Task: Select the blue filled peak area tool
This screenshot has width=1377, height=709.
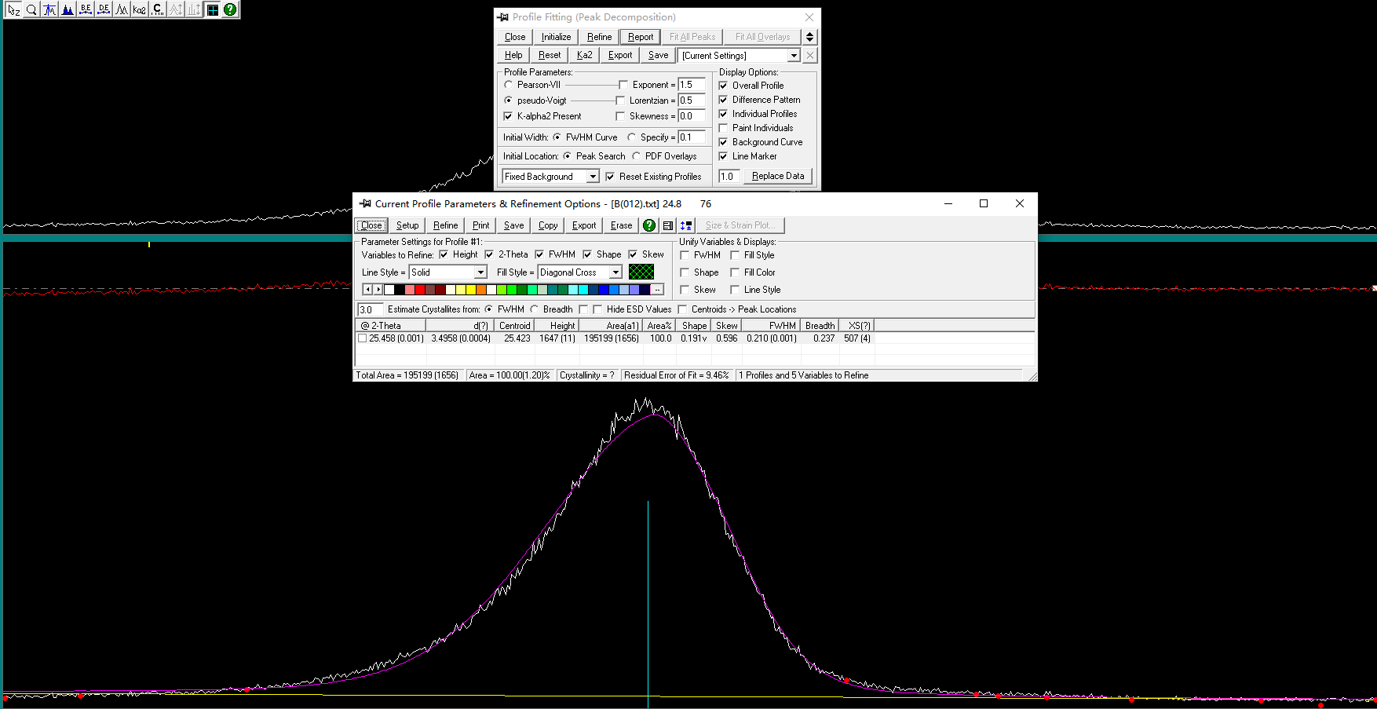Action: point(68,9)
